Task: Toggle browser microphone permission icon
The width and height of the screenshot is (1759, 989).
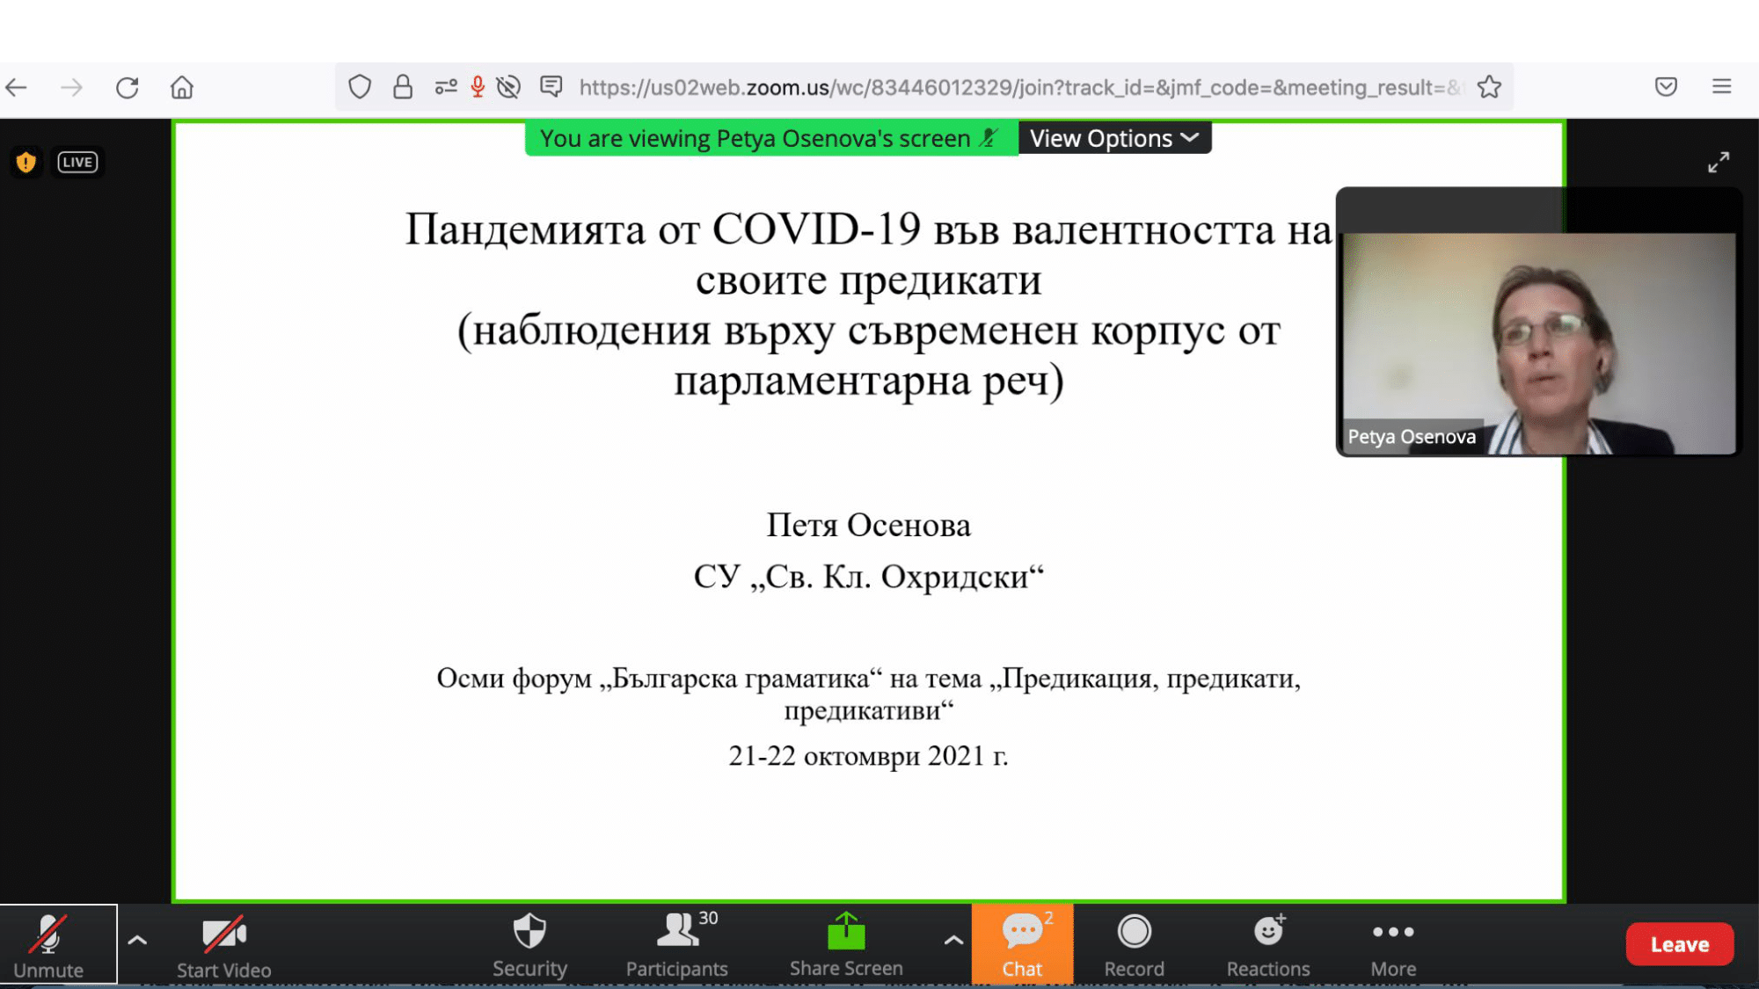Action: coord(478,87)
